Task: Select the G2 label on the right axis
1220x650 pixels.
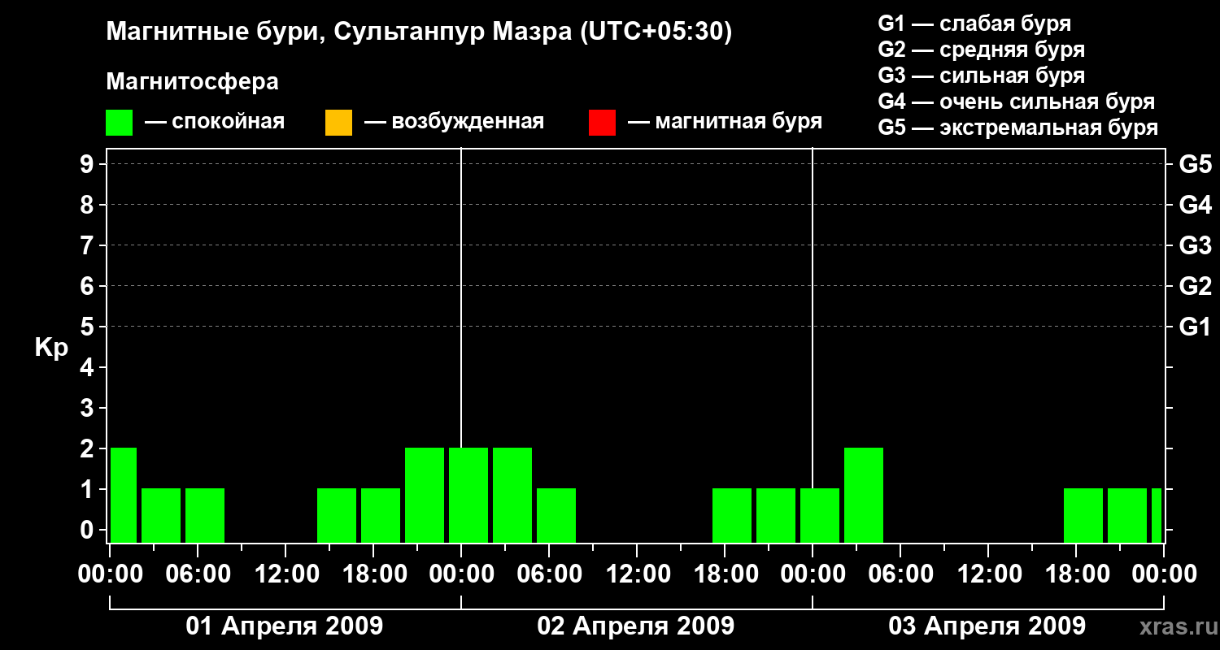Action: coord(1196,287)
